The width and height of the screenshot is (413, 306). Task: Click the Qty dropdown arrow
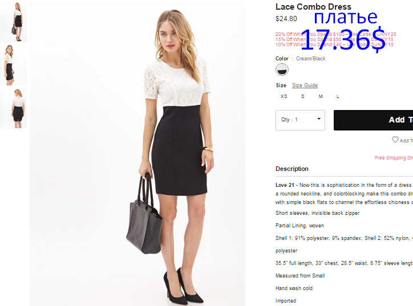(319, 119)
